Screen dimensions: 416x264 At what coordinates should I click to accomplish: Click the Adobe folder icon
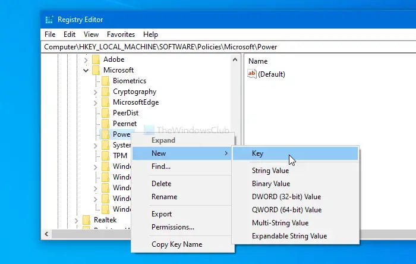click(96, 59)
